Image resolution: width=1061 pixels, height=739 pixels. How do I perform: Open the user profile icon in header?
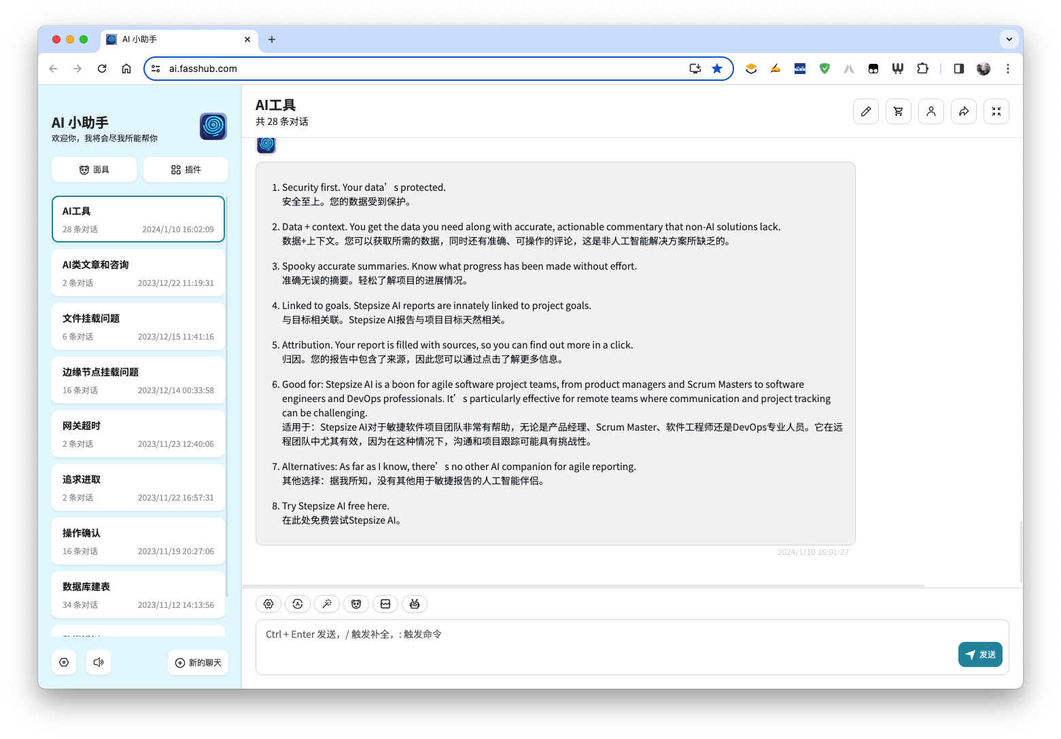931,111
